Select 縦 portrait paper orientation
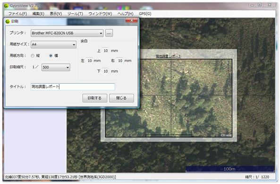 tap(33, 56)
